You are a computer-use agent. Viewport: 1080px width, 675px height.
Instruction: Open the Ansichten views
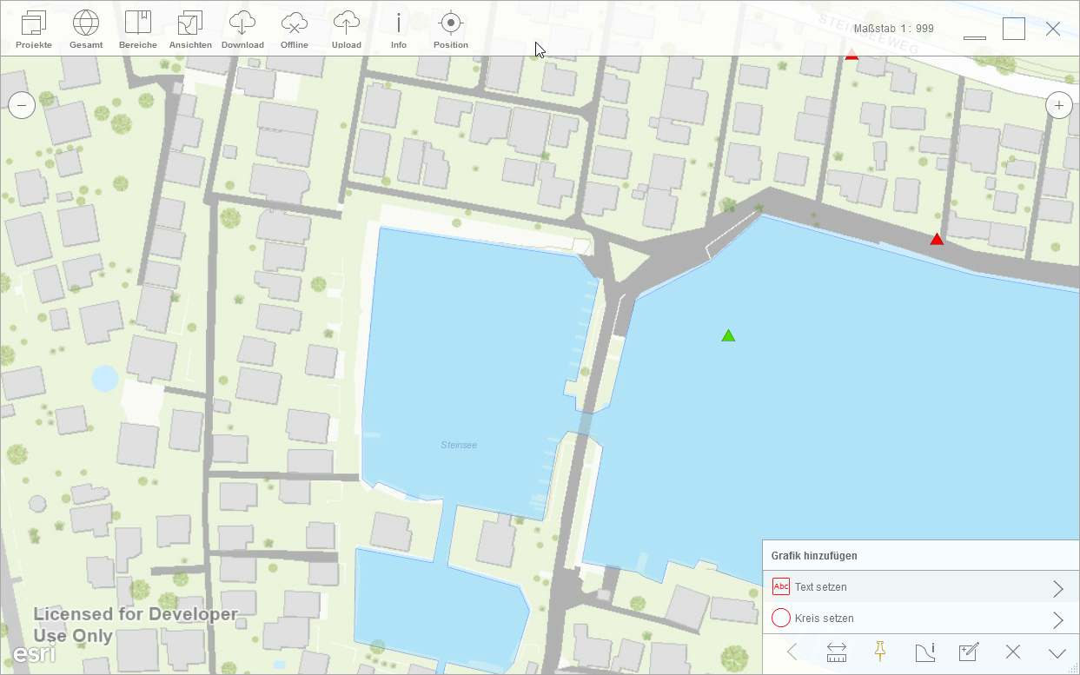190,30
